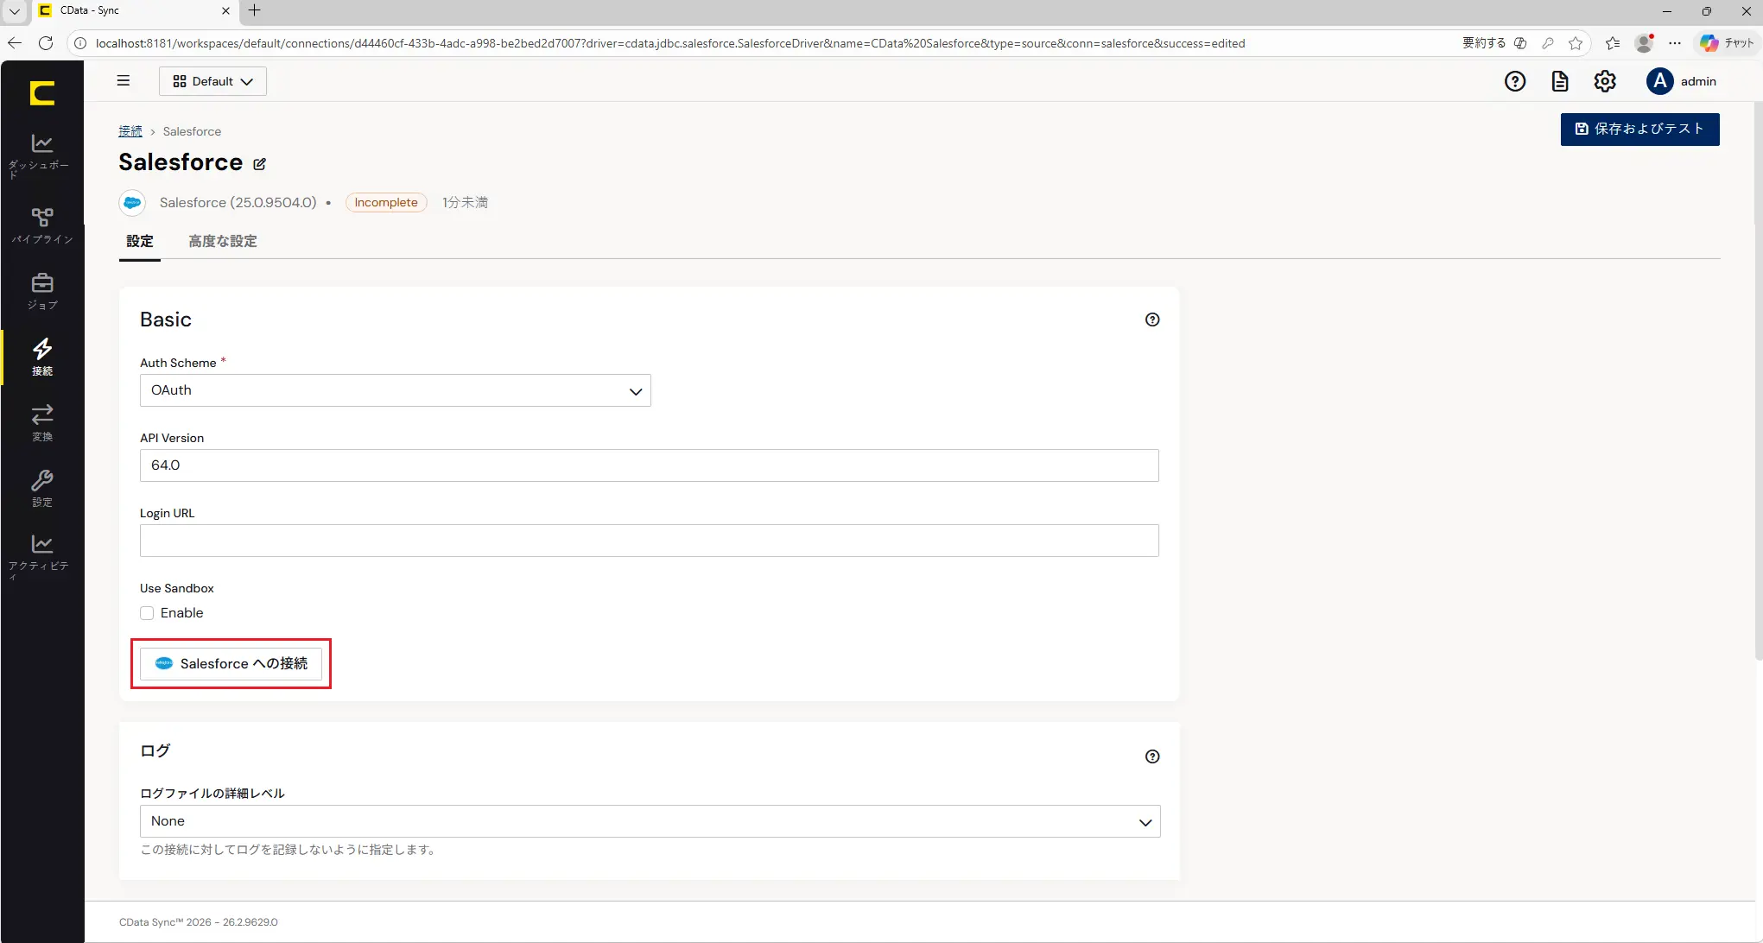Open the documentation page icon in header

1560,81
